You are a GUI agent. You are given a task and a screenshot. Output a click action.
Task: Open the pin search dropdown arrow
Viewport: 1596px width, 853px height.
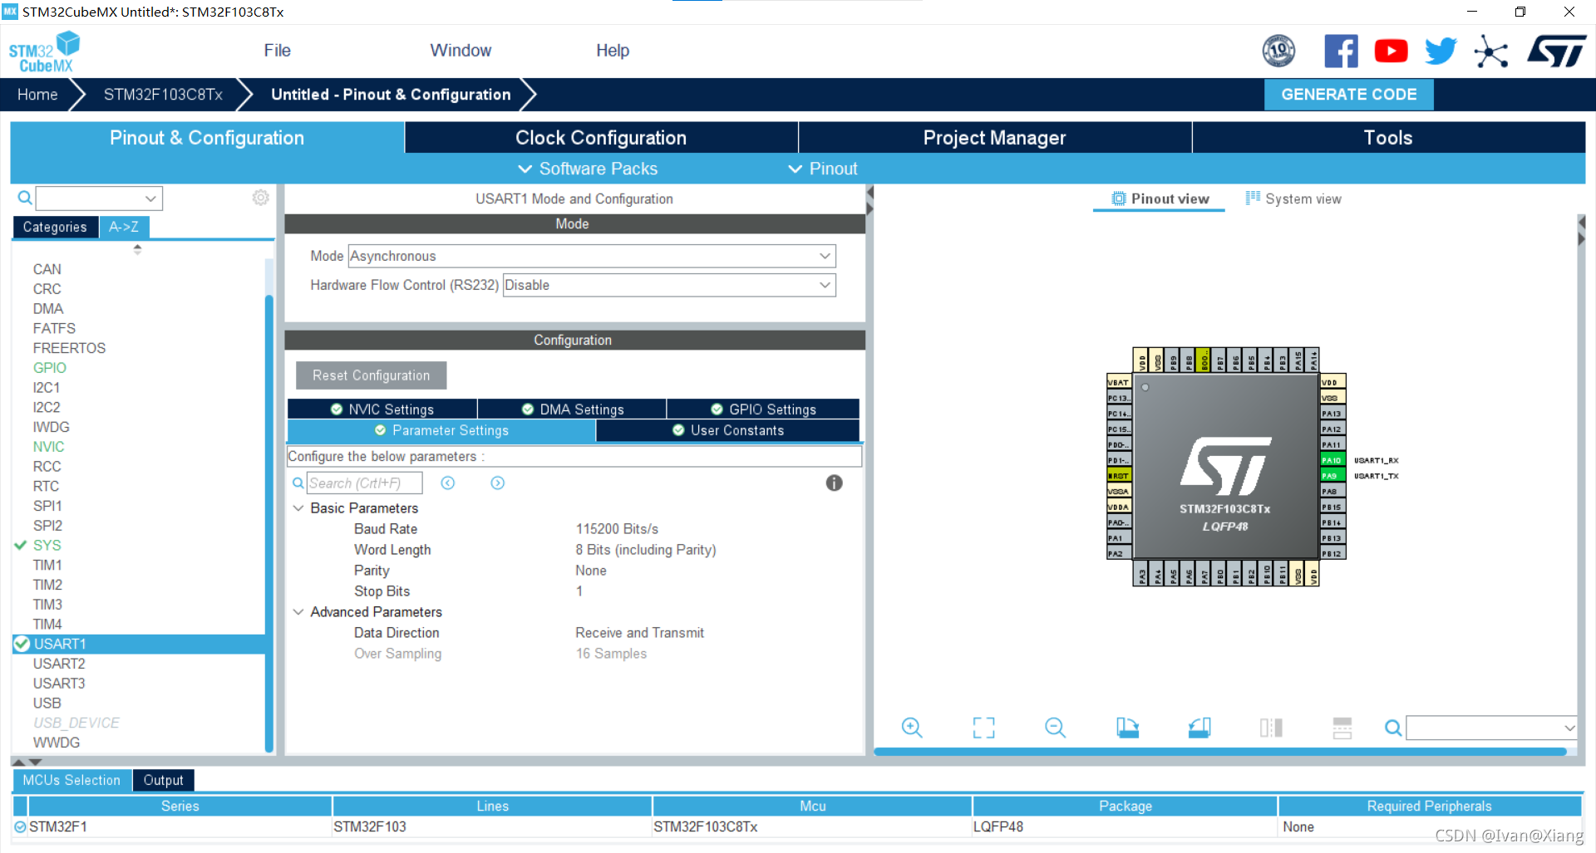pyautogui.click(x=1569, y=728)
